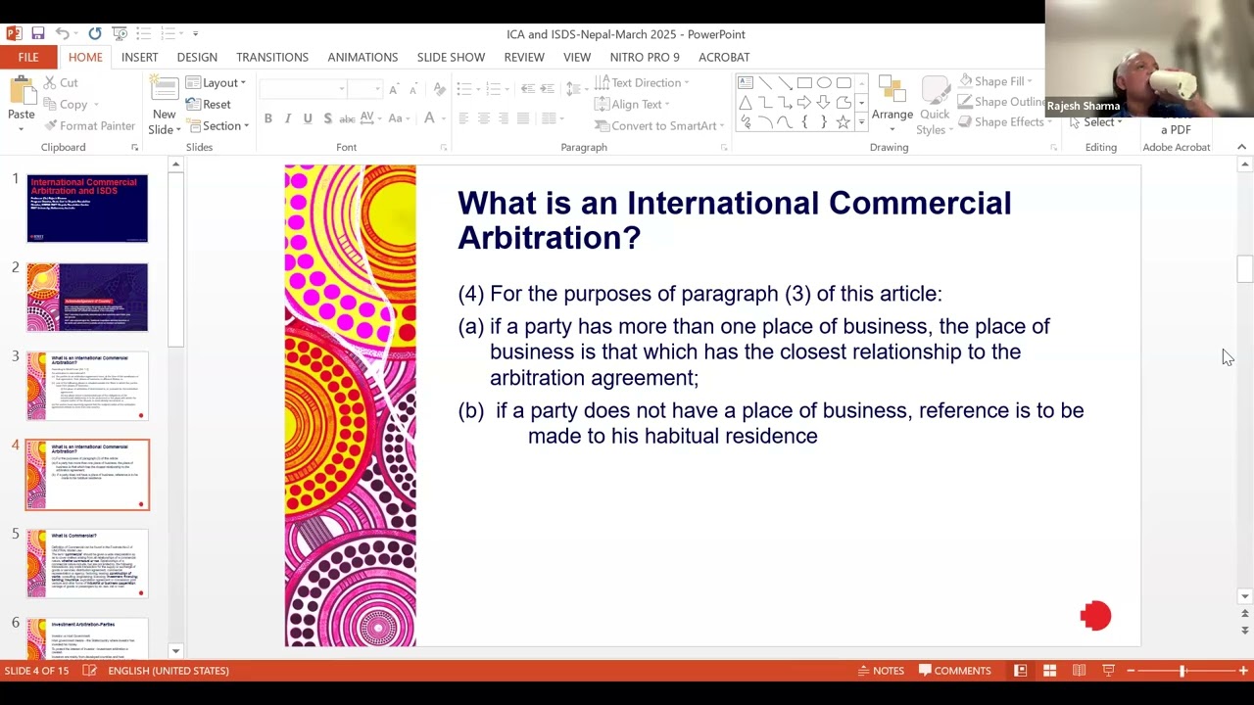The height and width of the screenshot is (705, 1254).
Task: Select the text box shape in gallery
Action: point(746,83)
